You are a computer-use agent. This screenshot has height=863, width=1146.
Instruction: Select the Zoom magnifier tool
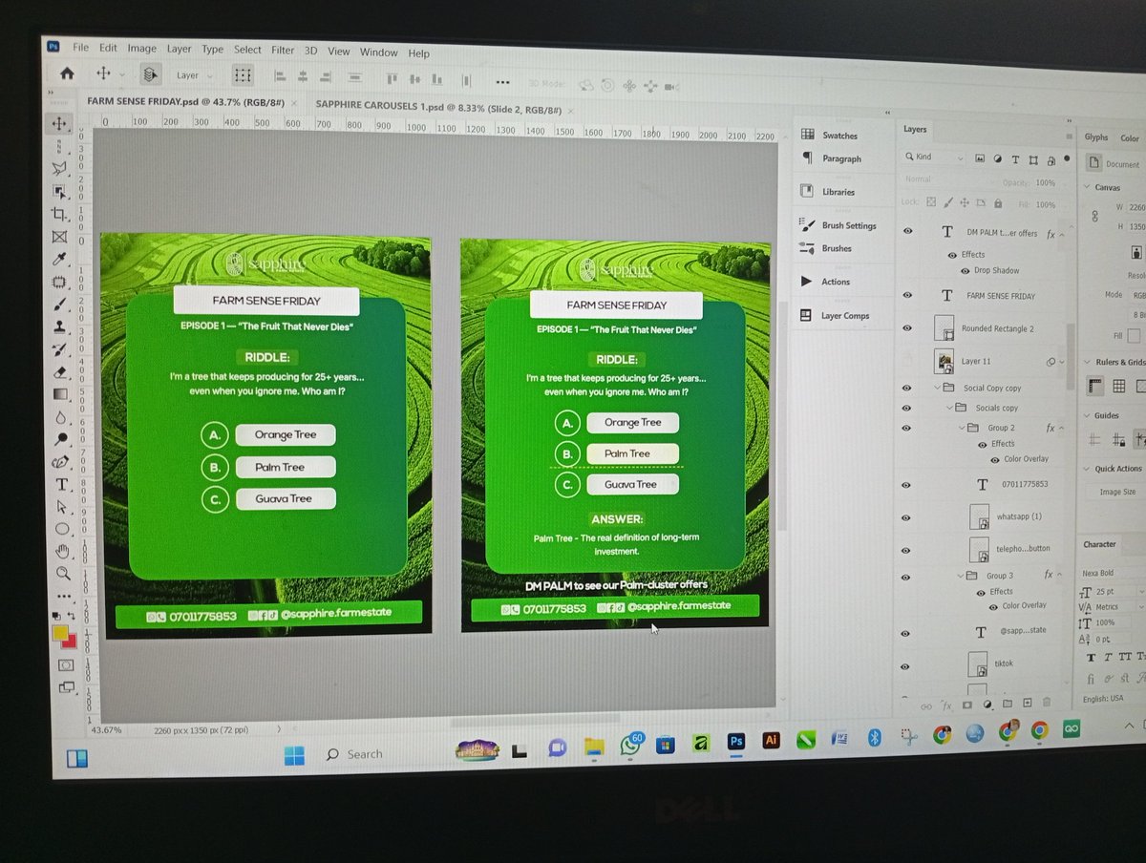(63, 574)
